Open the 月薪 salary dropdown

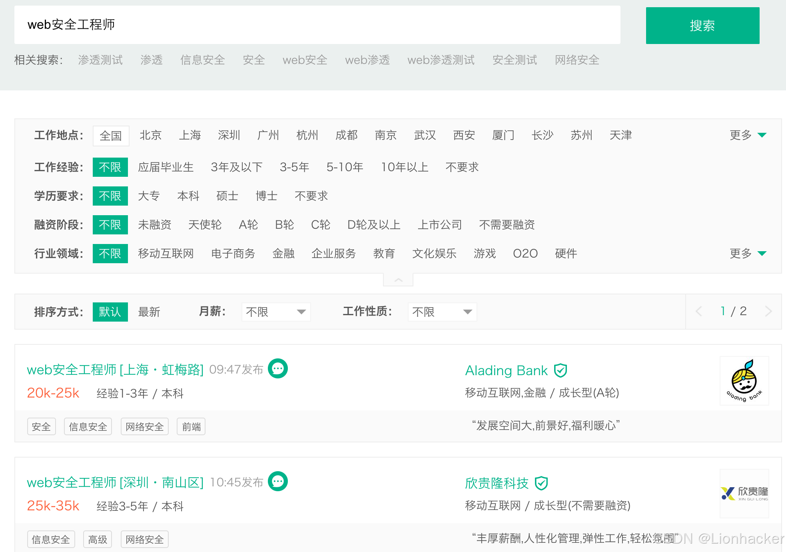tap(276, 312)
